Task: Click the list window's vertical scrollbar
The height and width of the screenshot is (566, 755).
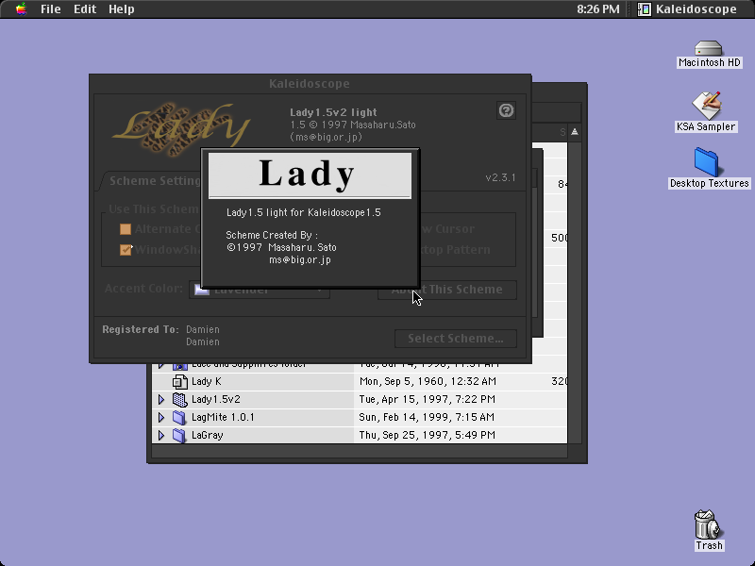Action: 575,292
